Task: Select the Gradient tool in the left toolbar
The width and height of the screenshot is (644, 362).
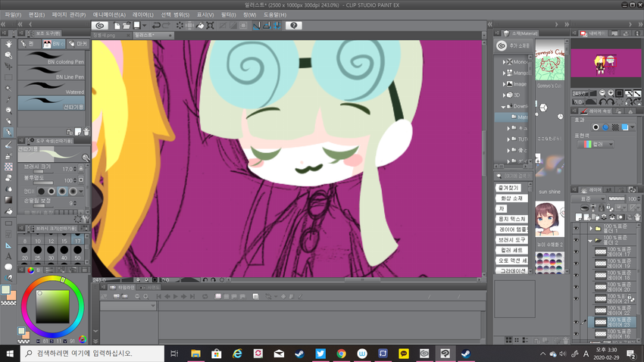Action: [8, 200]
